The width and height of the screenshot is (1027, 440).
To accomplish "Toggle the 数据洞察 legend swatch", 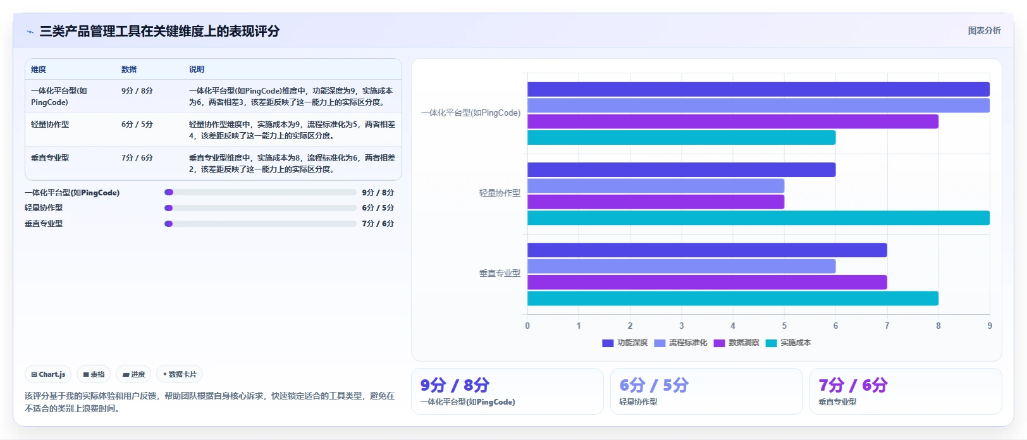I will [719, 343].
